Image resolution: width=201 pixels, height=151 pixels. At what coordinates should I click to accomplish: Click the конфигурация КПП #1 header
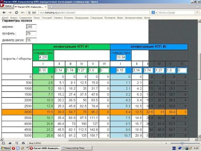pyautogui.click(x=71, y=47)
